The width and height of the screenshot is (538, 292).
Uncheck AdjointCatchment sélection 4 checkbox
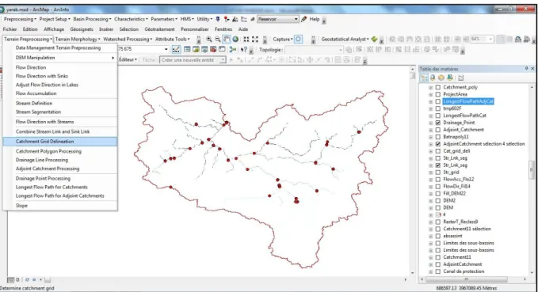click(x=438, y=144)
